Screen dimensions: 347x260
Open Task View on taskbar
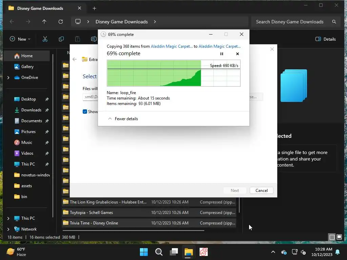click(174, 252)
